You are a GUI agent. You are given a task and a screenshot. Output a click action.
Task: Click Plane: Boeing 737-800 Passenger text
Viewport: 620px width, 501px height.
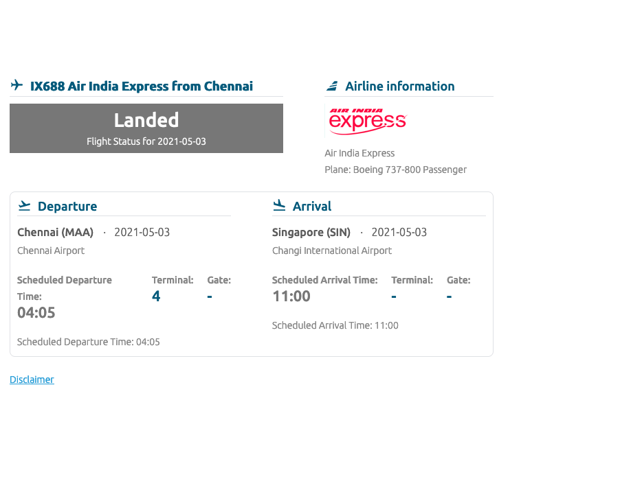pos(395,170)
